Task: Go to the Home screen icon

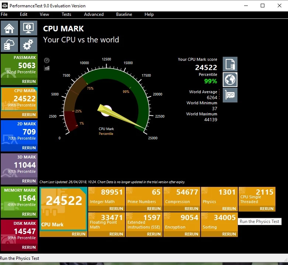Action: 9,28
